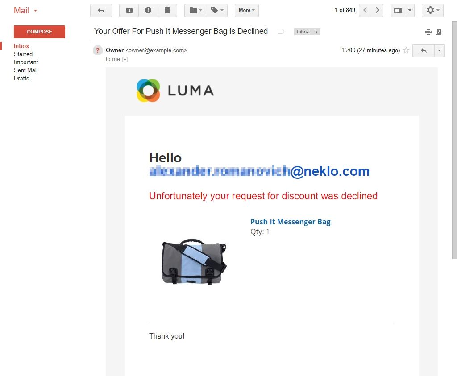Open the Drafts folder

21,79
